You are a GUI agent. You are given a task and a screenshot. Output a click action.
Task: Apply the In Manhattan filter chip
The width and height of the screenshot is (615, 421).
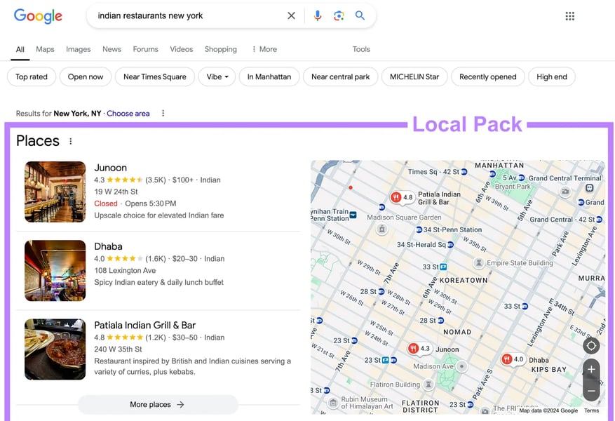(x=269, y=77)
